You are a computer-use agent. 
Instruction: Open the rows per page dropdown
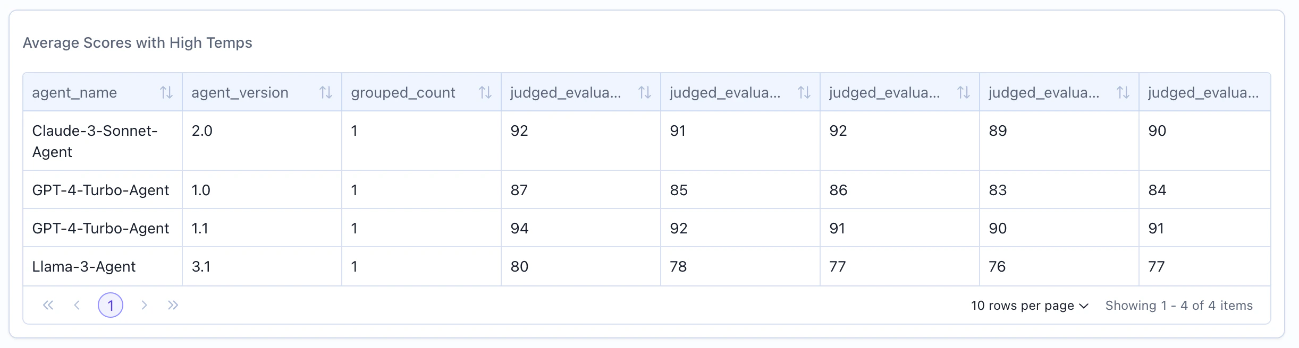point(1030,305)
